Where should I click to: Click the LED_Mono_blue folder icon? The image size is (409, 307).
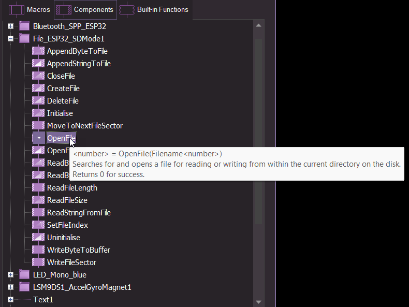click(x=24, y=274)
